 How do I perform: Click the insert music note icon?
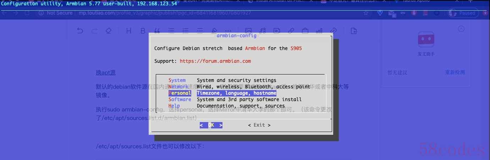[263, 31]
